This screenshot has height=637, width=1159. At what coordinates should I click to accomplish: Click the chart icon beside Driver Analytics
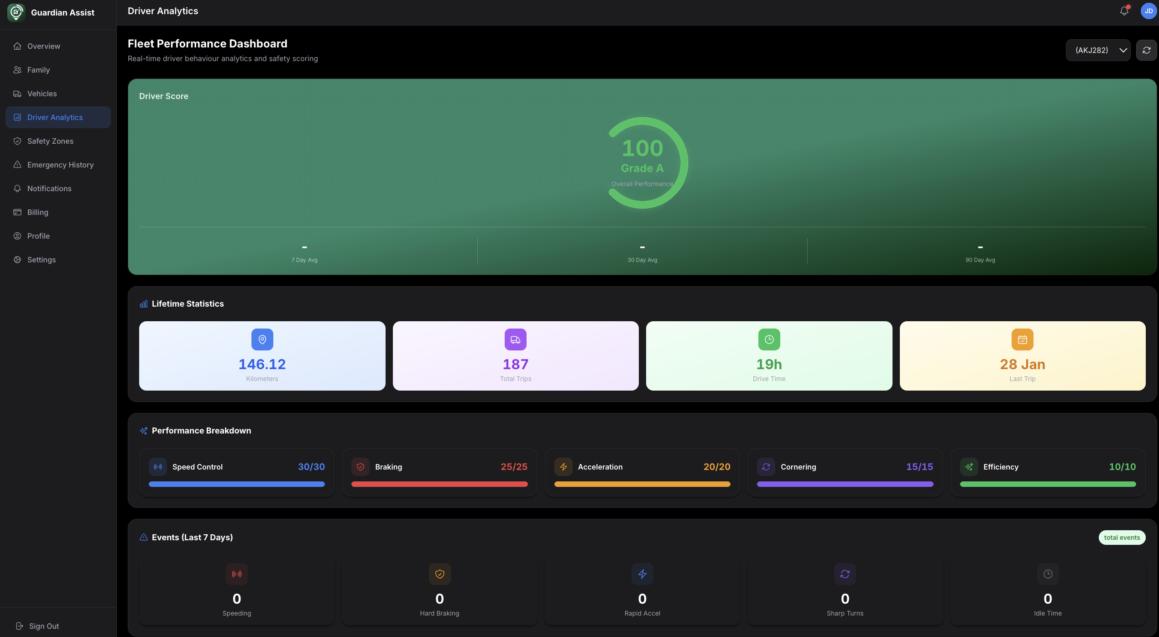click(17, 117)
